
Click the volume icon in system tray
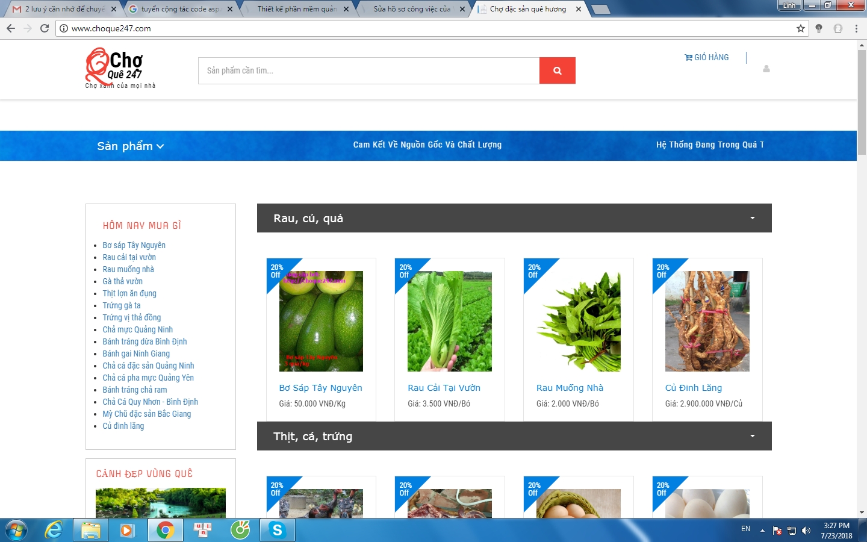[806, 531]
